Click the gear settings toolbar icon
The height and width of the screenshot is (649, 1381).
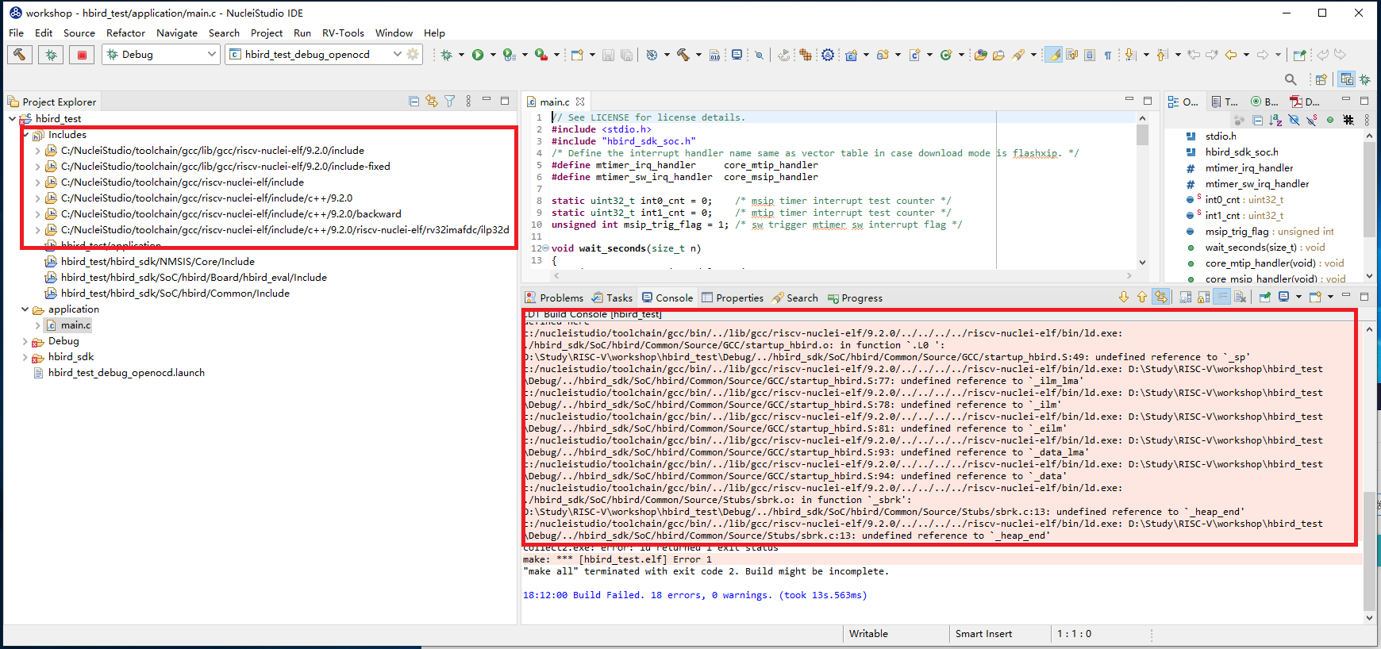pos(828,55)
